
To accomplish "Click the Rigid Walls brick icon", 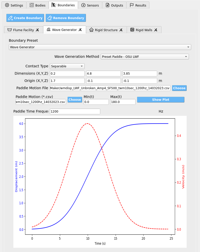I will coord(132,30).
